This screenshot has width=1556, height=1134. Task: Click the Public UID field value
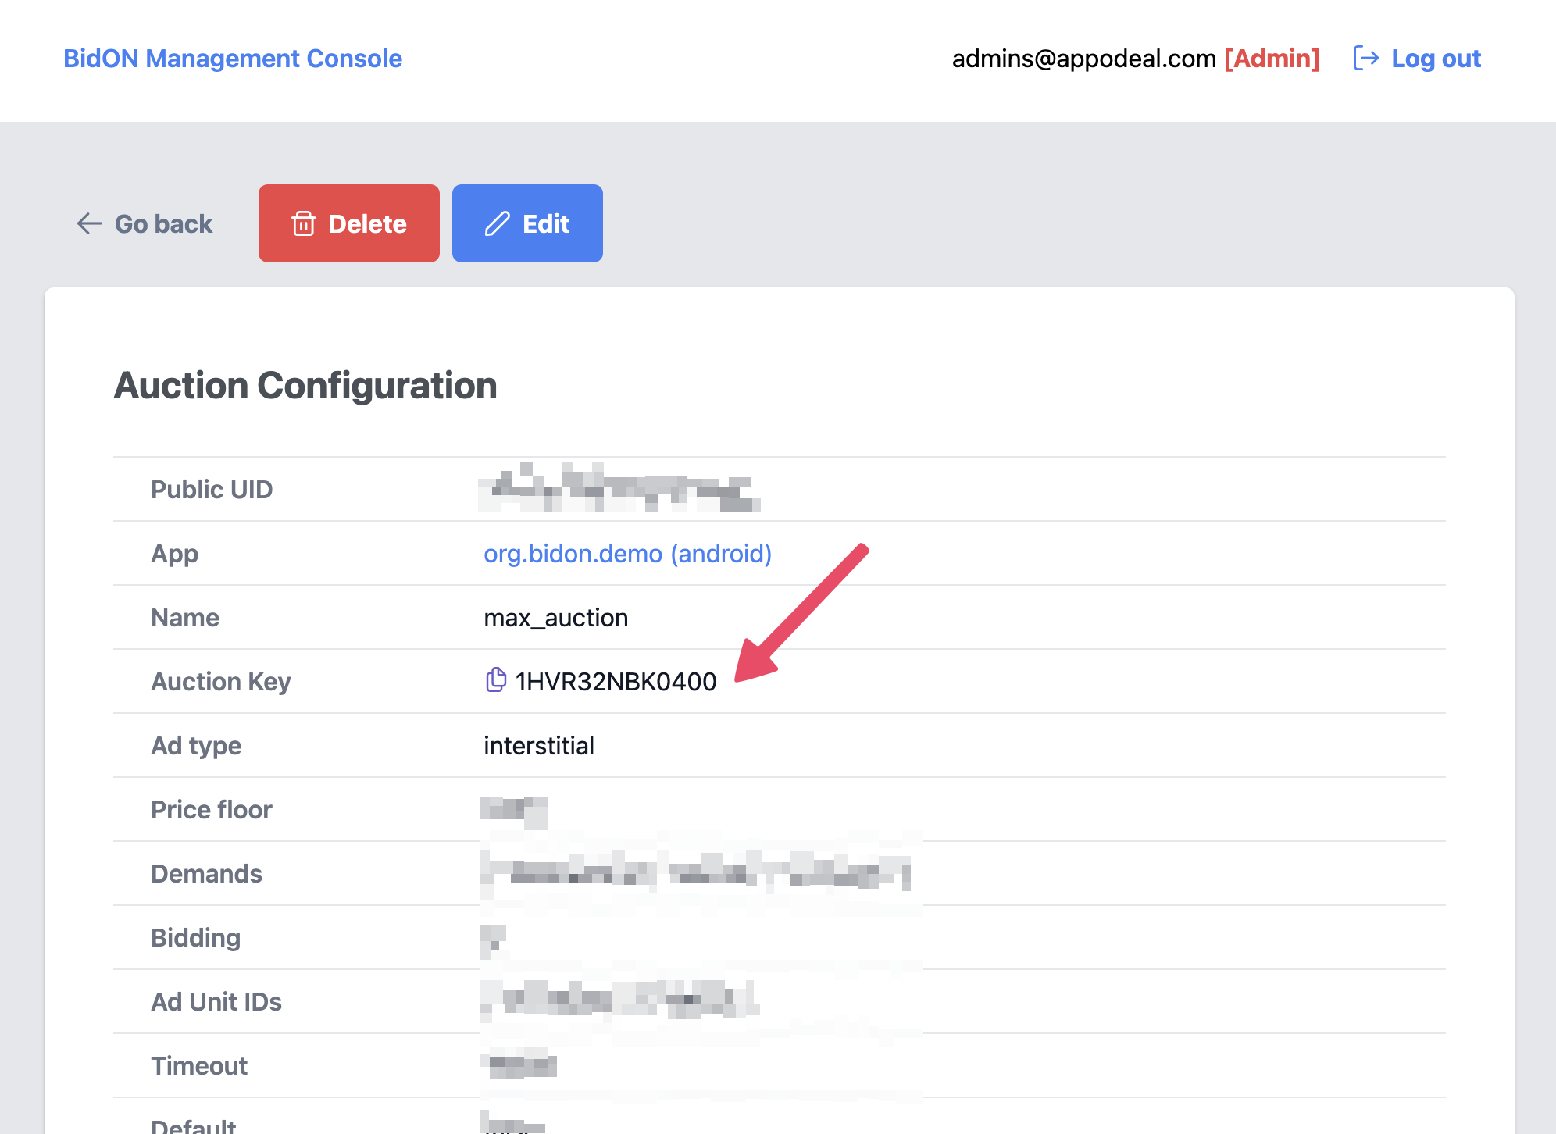pos(617,489)
